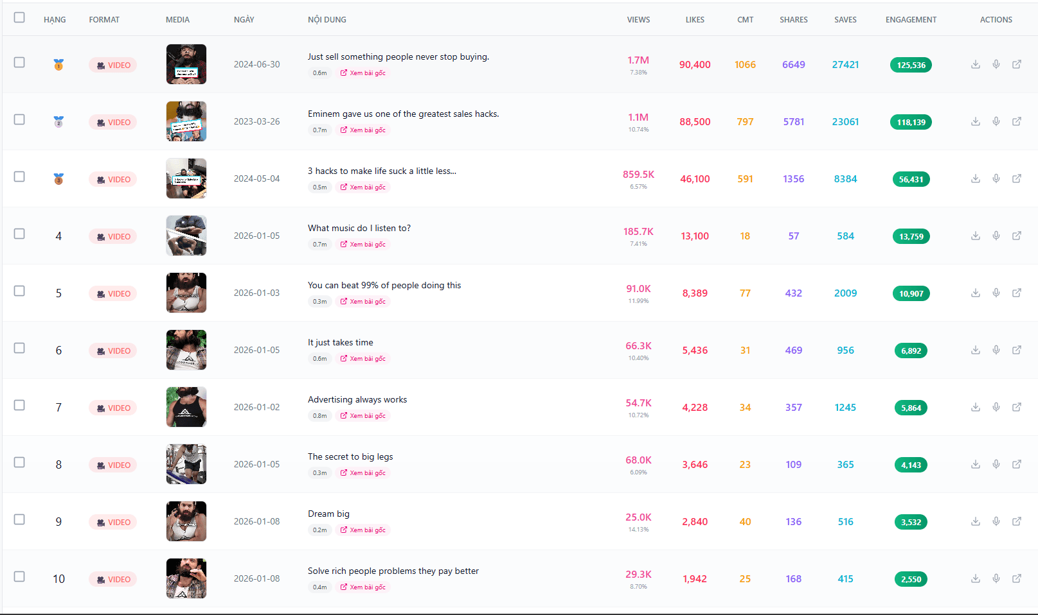Click the microphone icon for "Advertising always works"

pyautogui.click(x=996, y=407)
